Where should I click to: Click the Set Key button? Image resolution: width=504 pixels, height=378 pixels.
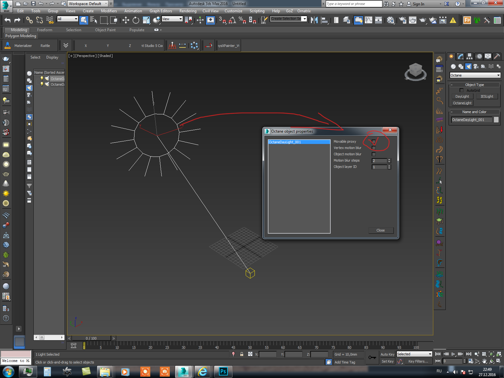tap(387, 361)
